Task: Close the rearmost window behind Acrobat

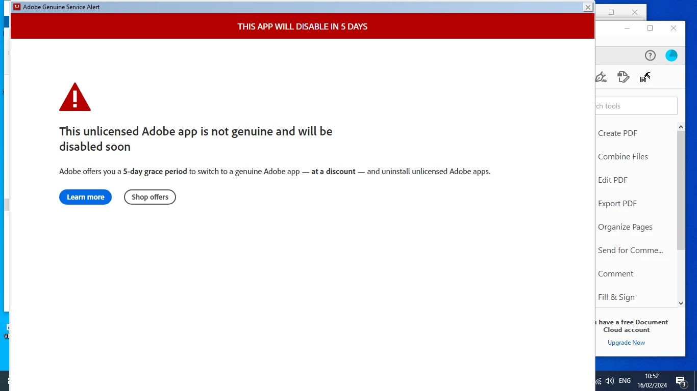Action: pyautogui.click(x=635, y=12)
